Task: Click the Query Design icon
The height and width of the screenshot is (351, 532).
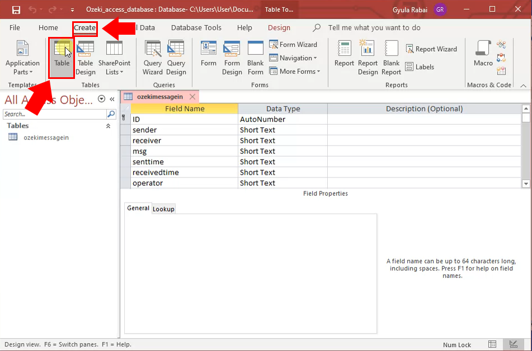Action: click(x=176, y=57)
